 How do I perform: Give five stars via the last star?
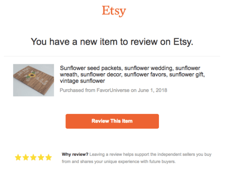click(50, 158)
